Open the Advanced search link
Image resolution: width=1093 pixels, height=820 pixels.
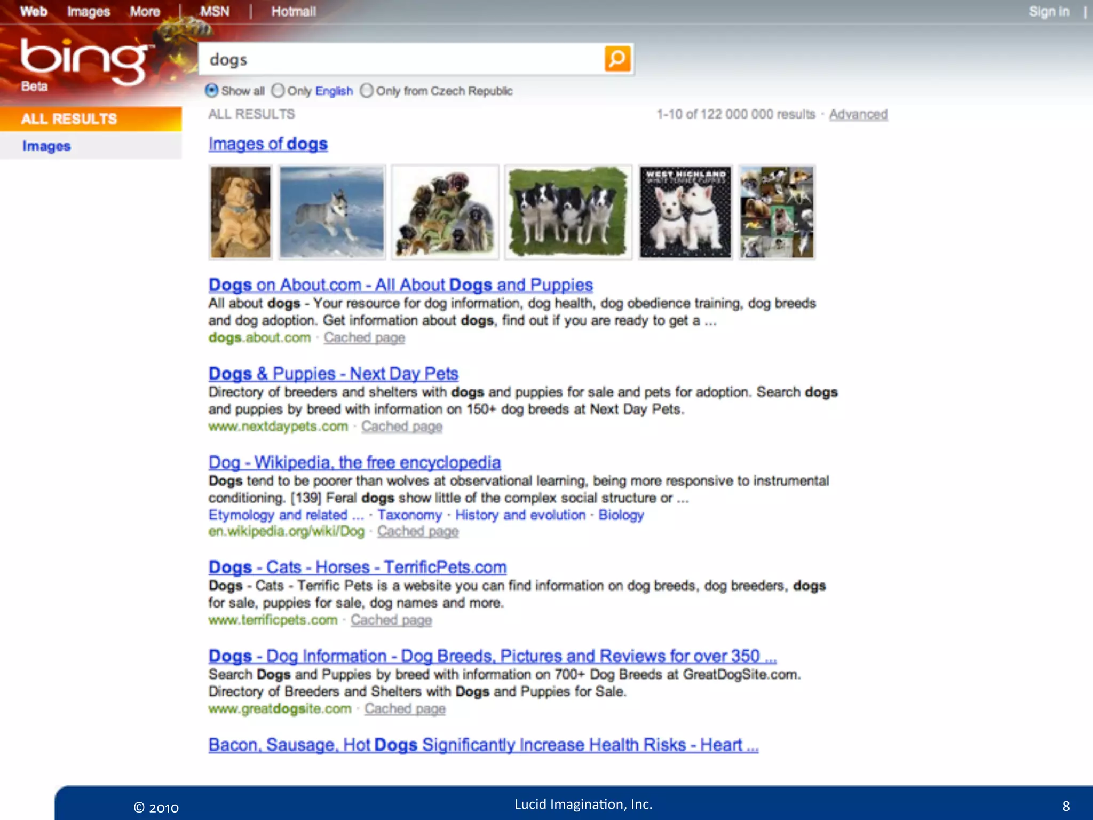point(858,114)
